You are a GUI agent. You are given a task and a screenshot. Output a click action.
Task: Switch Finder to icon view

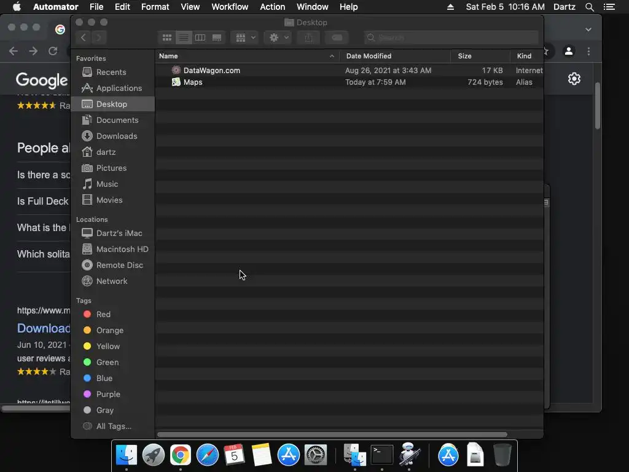pos(167,37)
